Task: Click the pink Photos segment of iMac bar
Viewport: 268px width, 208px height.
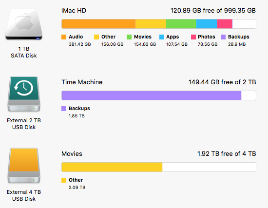Action: 225,24
